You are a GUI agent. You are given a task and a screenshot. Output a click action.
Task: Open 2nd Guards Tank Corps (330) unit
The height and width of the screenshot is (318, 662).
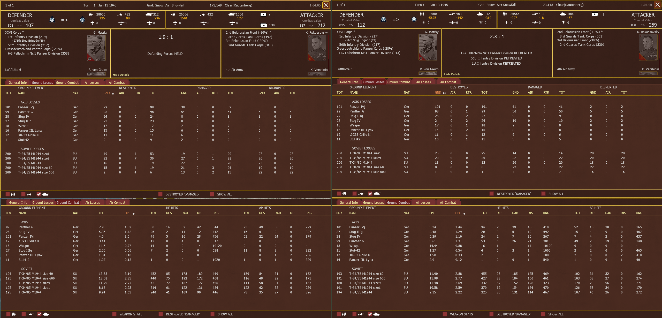click(581, 44)
